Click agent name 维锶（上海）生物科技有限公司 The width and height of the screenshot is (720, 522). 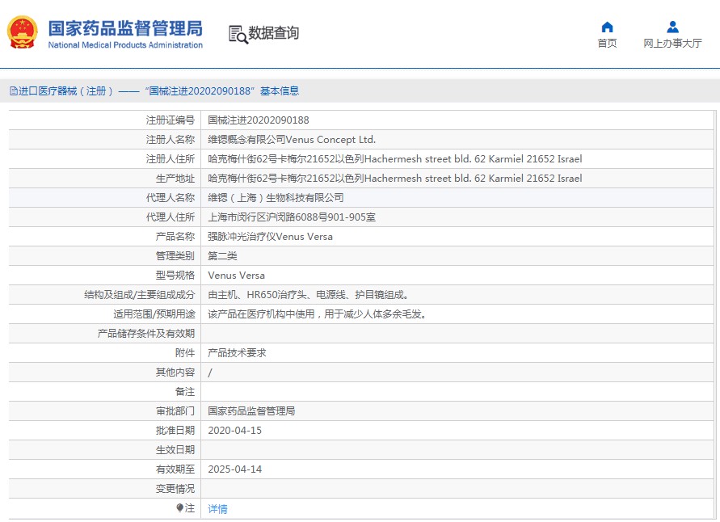[276, 198]
